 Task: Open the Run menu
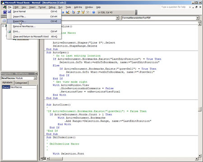(60, 7)
